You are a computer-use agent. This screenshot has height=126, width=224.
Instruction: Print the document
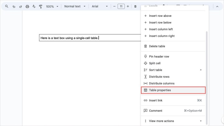click(x=27, y=6)
